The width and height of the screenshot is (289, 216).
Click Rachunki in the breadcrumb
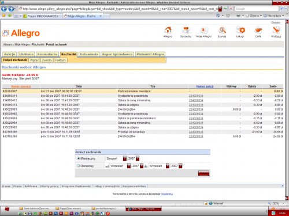pyautogui.click(x=38, y=44)
